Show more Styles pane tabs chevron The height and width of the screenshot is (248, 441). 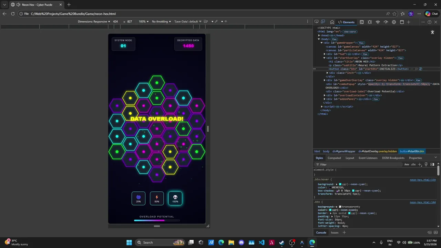(435, 158)
